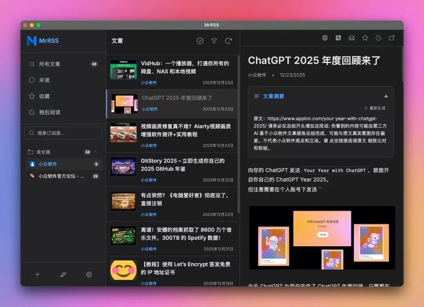
Task: Click the Spotify article thumbnail
Action: click(124, 236)
